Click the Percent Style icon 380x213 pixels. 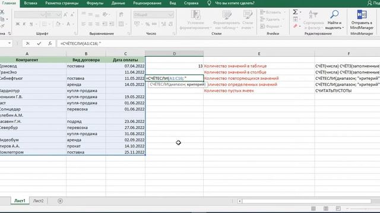(x=147, y=24)
